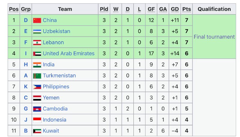
Task: Open the Indonesia team link
Action: pos(55,120)
